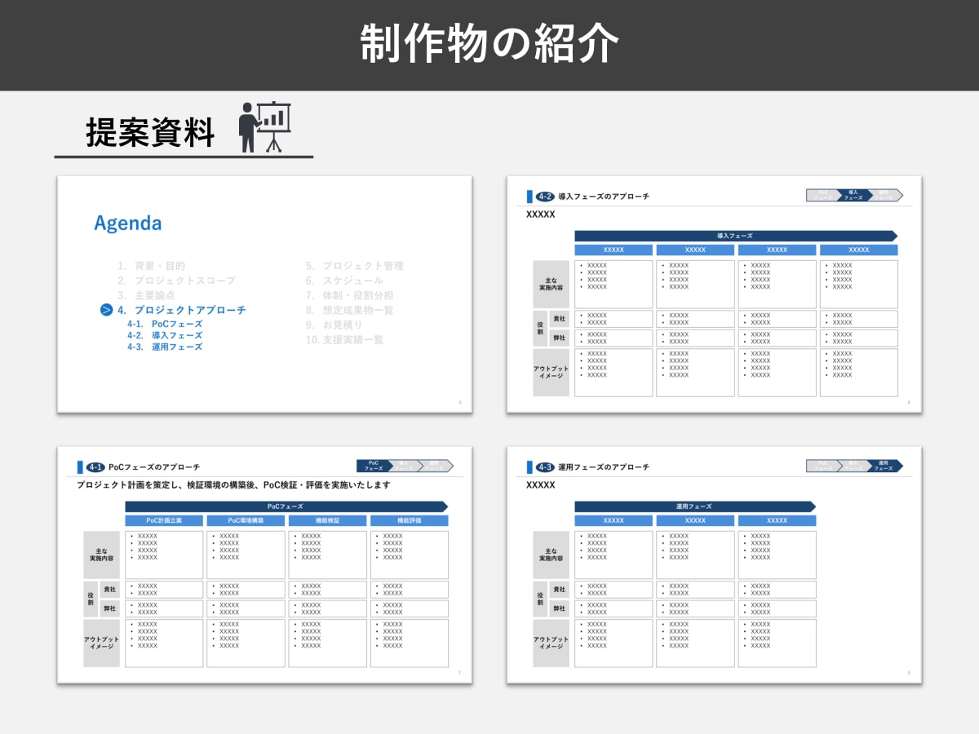Open the Agenda slide thumbnail
The image size is (979, 734).
pos(264,294)
